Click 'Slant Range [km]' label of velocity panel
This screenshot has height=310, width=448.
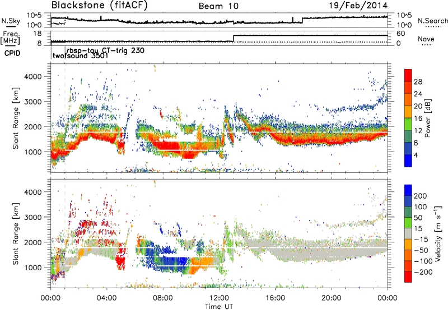[x=16, y=233]
